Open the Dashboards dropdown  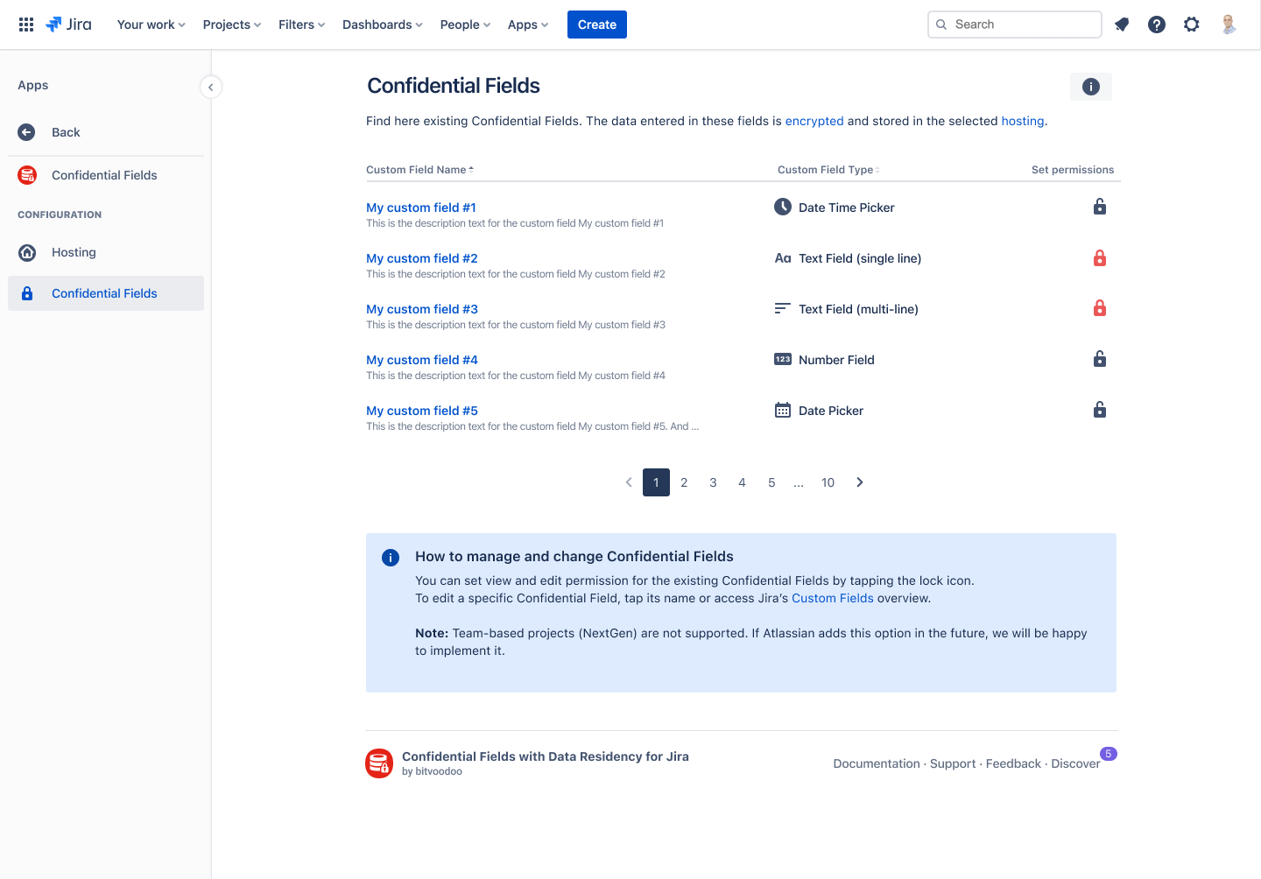click(x=382, y=25)
